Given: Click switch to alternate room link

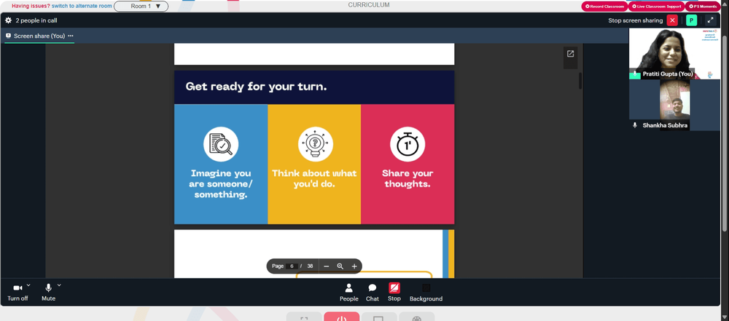Looking at the screenshot, I should [x=82, y=6].
